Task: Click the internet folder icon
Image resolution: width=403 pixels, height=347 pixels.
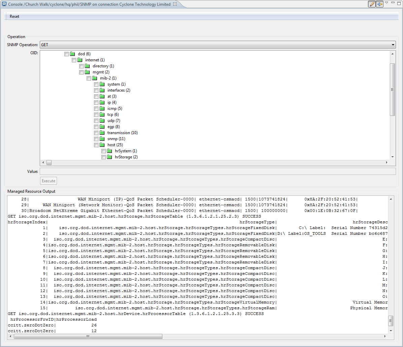Action: click(x=80, y=60)
